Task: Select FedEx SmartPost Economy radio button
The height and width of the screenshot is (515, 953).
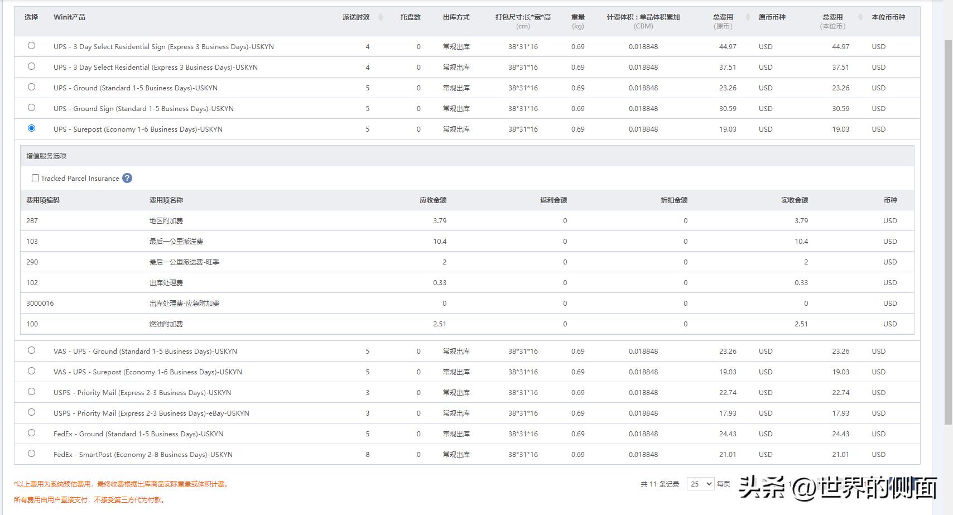Action: [x=31, y=454]
